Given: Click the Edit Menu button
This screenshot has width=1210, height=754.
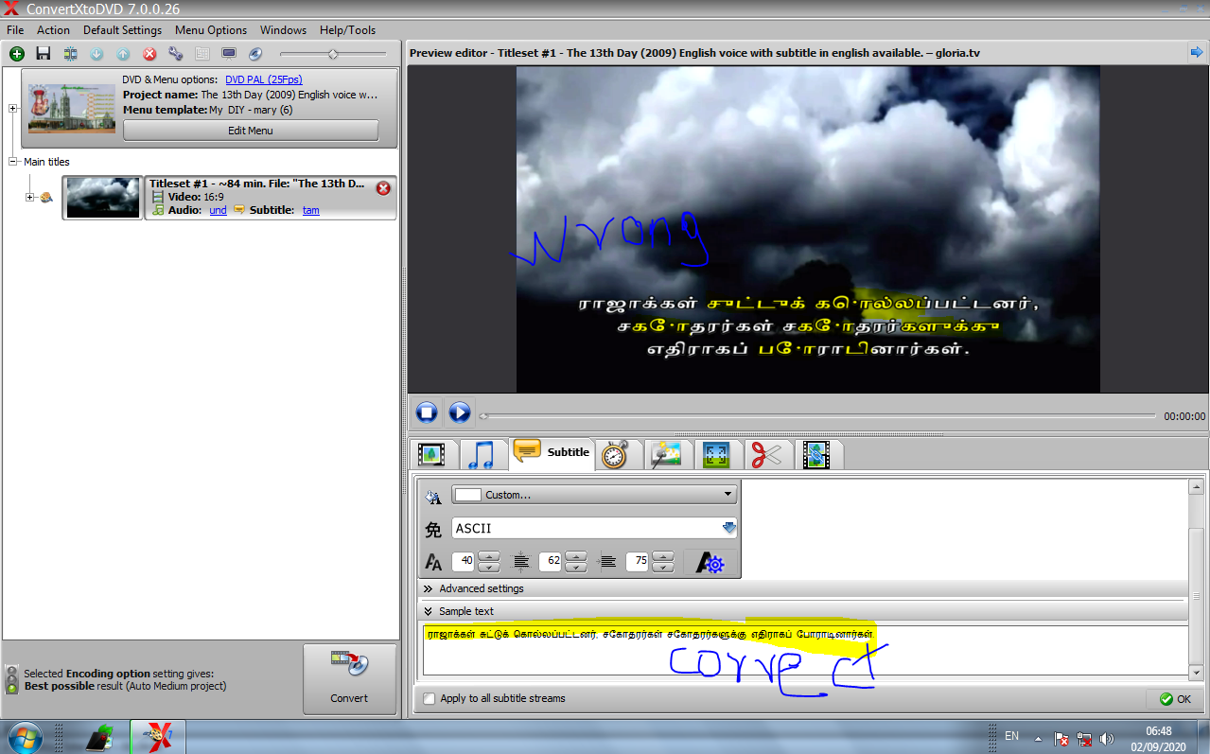Looking at the screenshot, I should click(251, 131).
